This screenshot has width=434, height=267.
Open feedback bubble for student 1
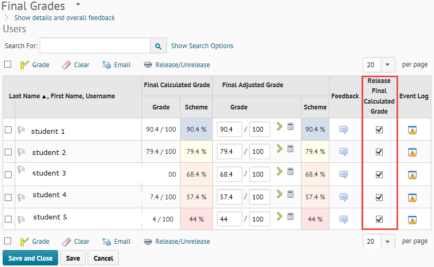343,130
